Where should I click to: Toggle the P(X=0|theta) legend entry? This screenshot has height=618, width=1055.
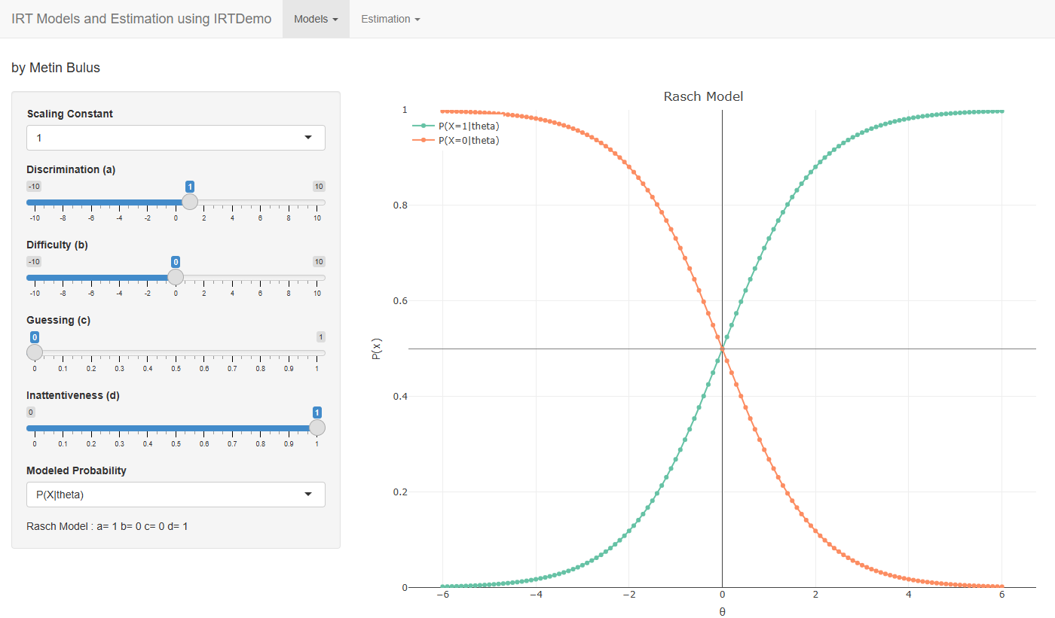(456, 140)
